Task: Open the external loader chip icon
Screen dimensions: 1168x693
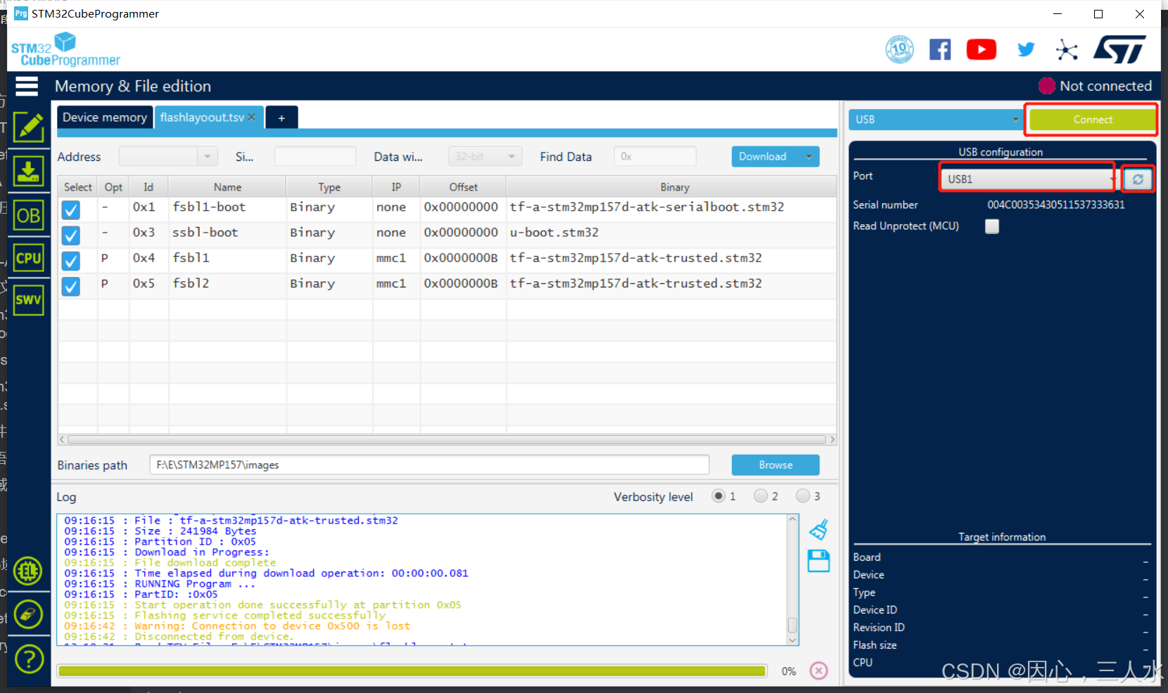Action: click(x=29, y=571)
